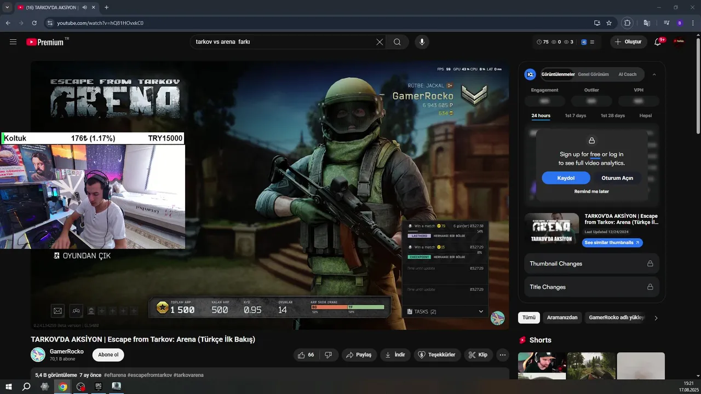Select the Tümü filter chip
Viewport: 701px width, 394px height.
point(529,317)
